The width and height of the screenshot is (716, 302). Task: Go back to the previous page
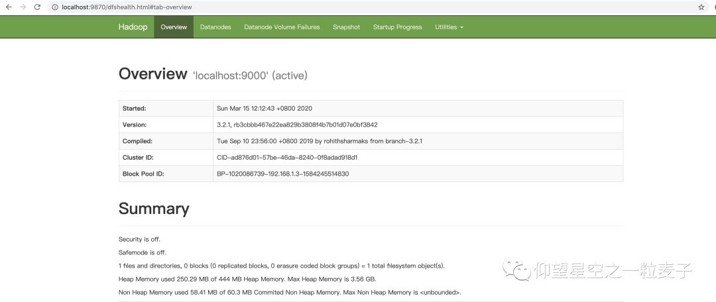tap(9, 7)
